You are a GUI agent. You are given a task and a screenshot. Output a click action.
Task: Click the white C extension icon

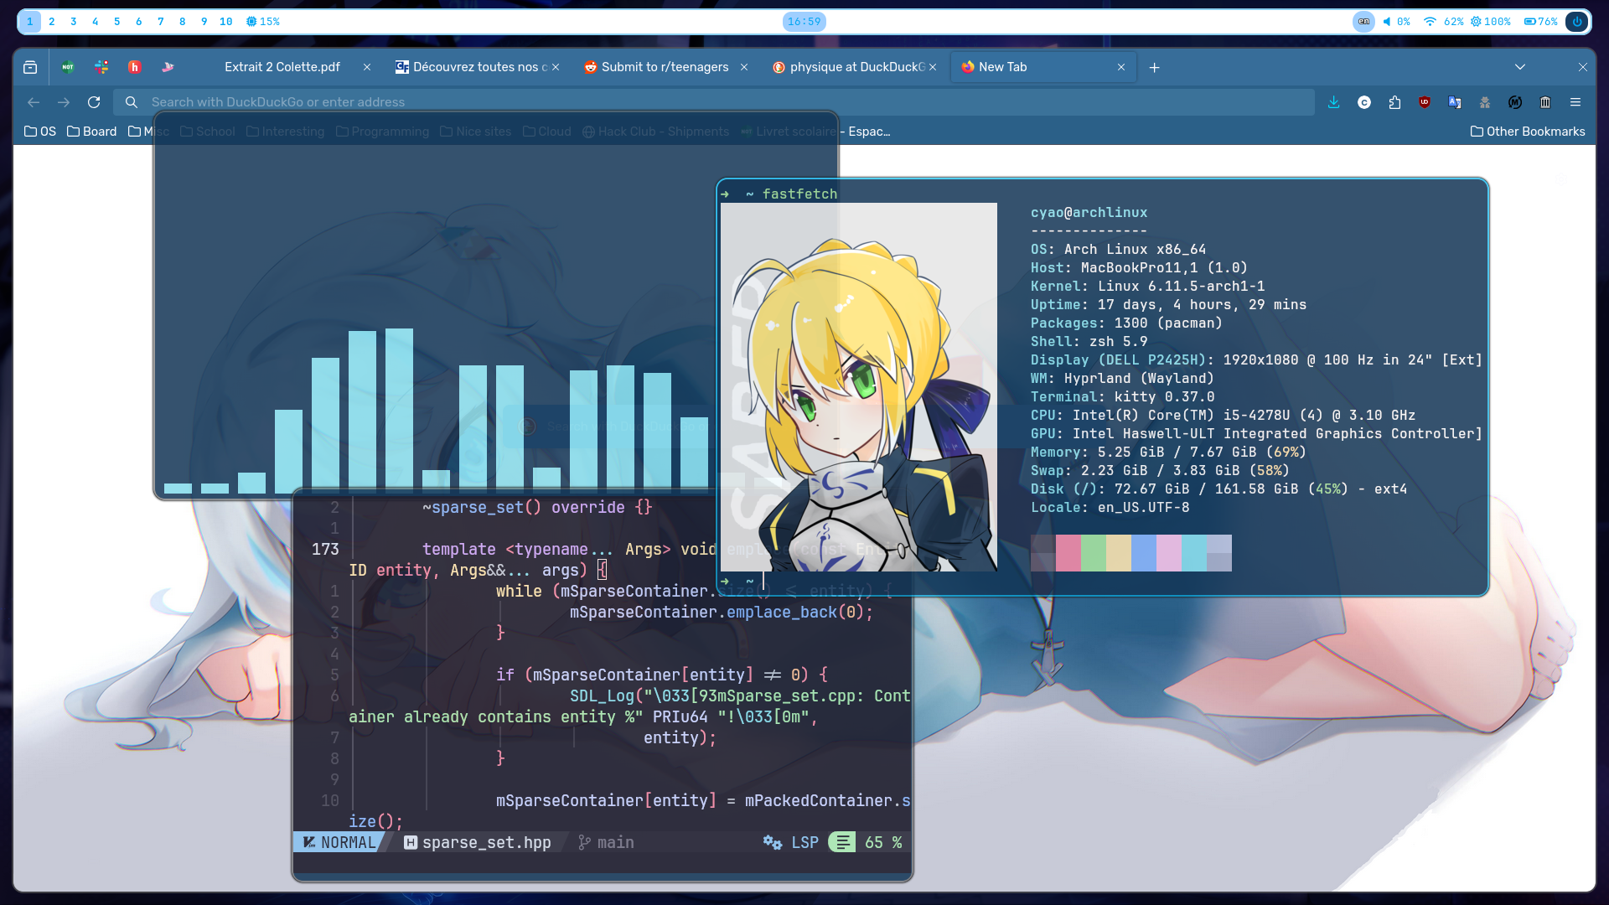point(1364,102)
